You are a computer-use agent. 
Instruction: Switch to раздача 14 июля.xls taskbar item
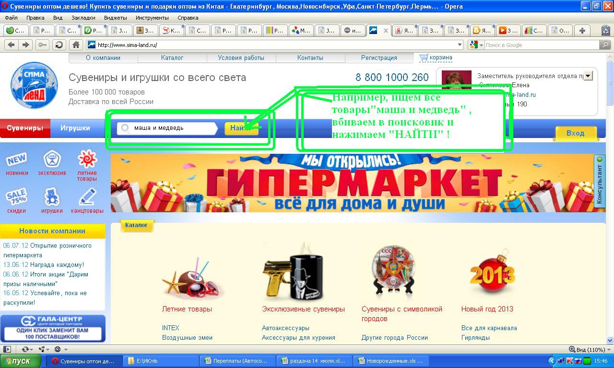315,361
